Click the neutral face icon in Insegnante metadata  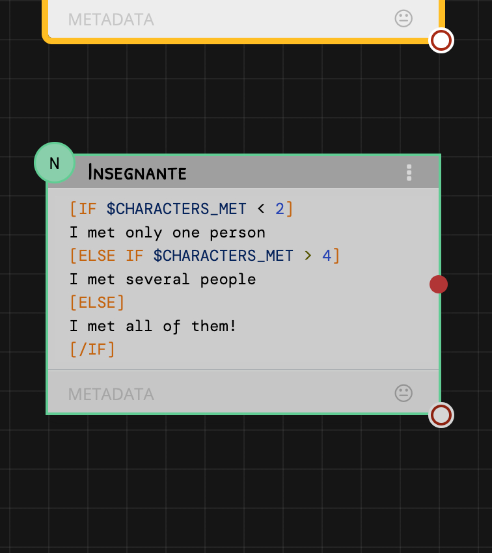tap(403, 393)
